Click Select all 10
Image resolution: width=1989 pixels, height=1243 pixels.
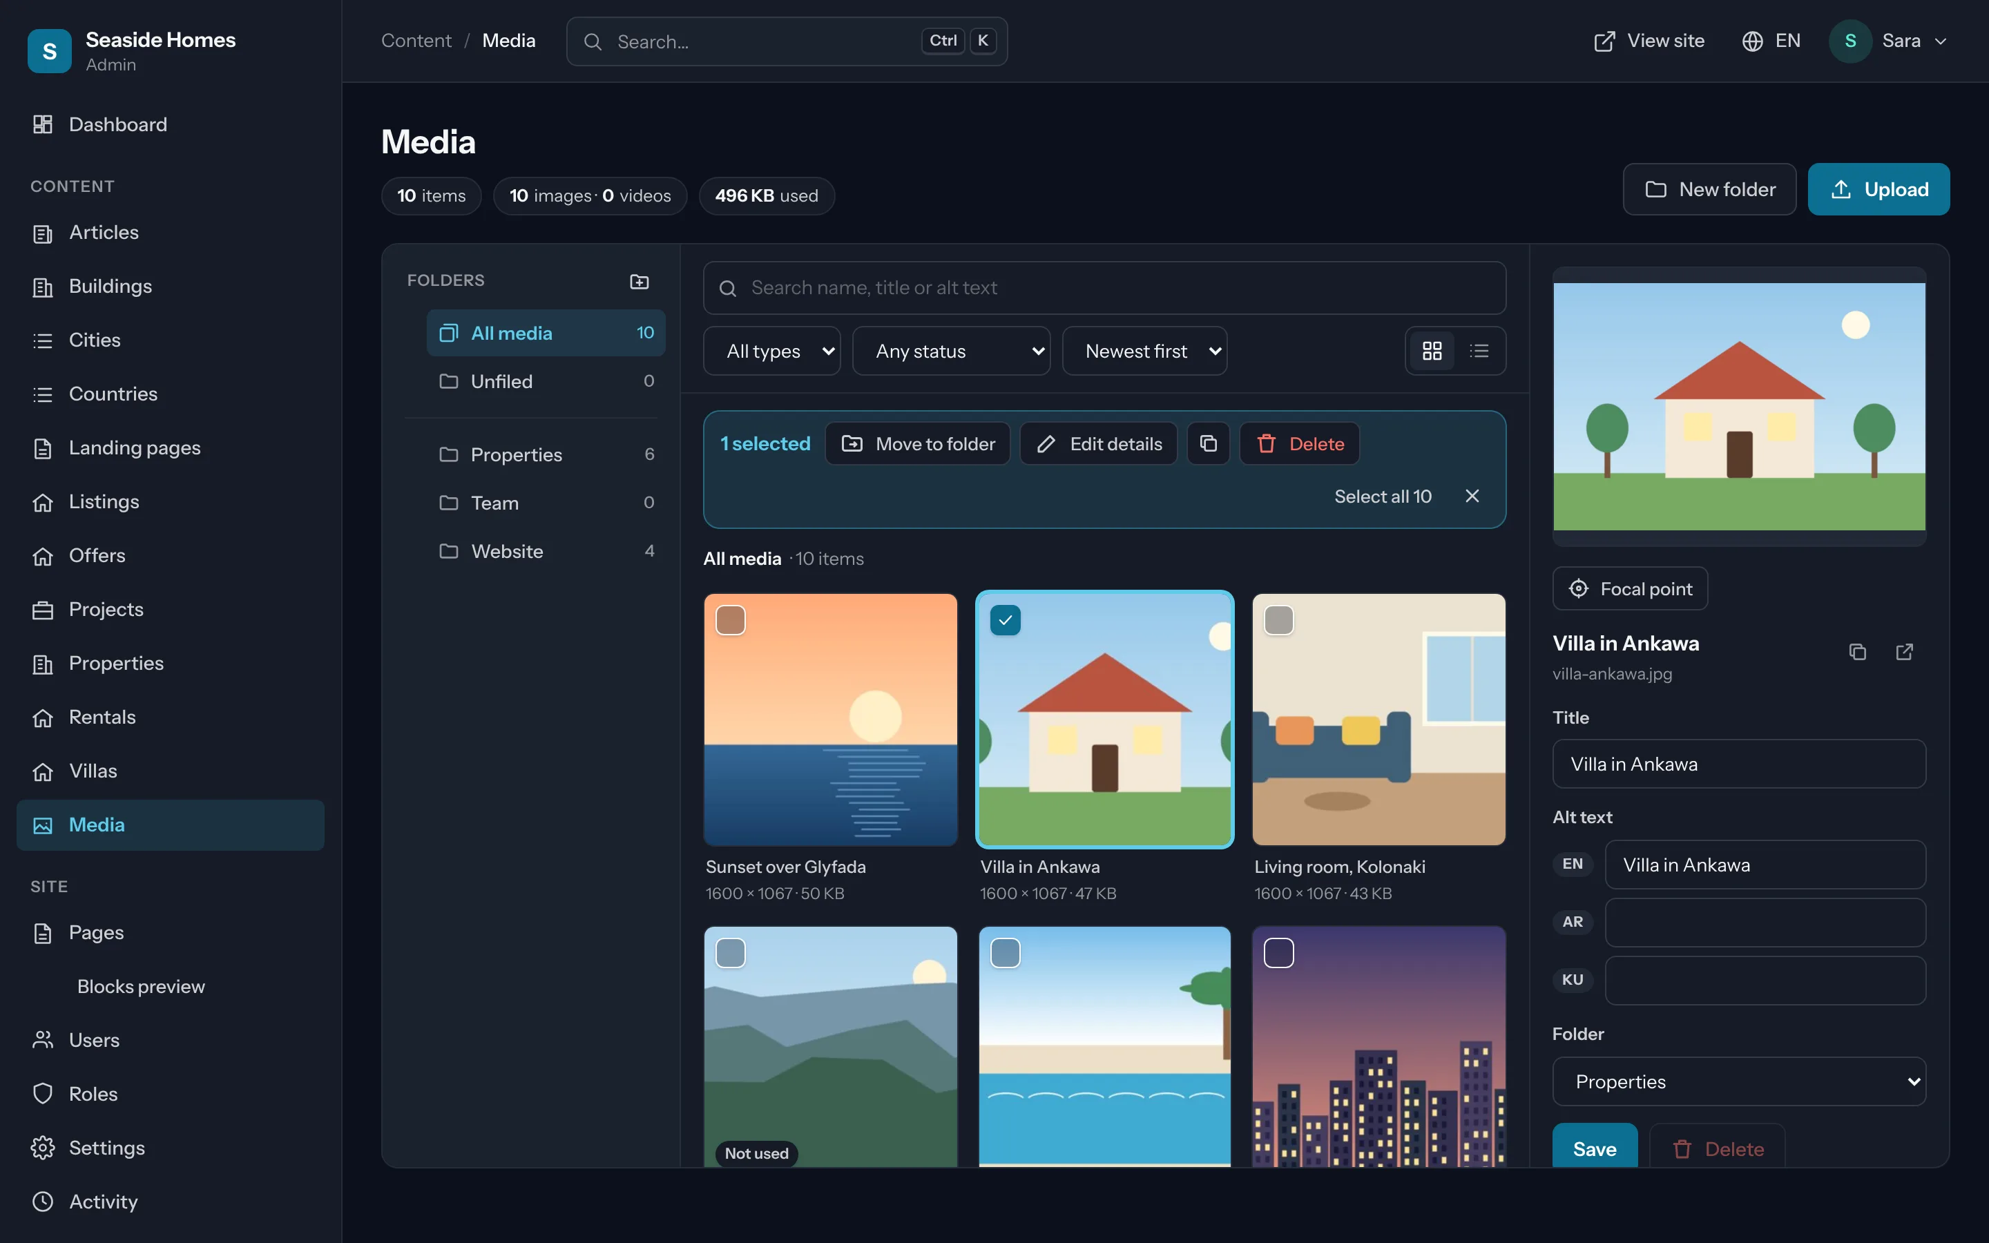pos(1383,496)
